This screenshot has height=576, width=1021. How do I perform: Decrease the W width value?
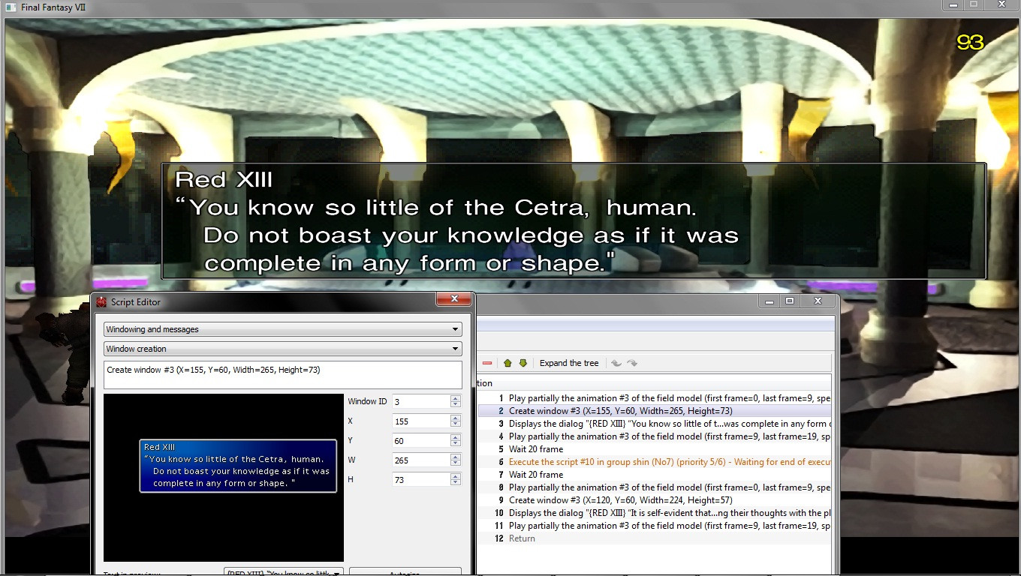tap(455, 463)
